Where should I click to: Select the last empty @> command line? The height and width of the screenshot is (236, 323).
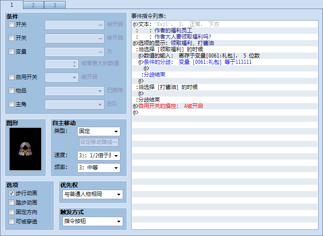(225, 112)
